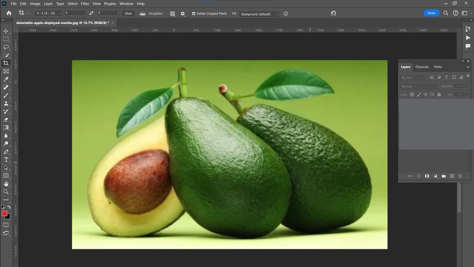474x267 pixels.
Task: Toggle lock transparent pixels
Action: 412,95
